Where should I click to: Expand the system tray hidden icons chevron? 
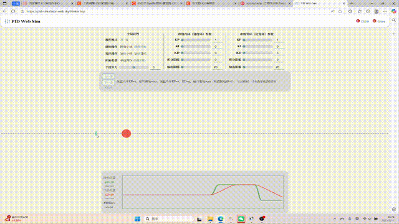coord(335,219)
